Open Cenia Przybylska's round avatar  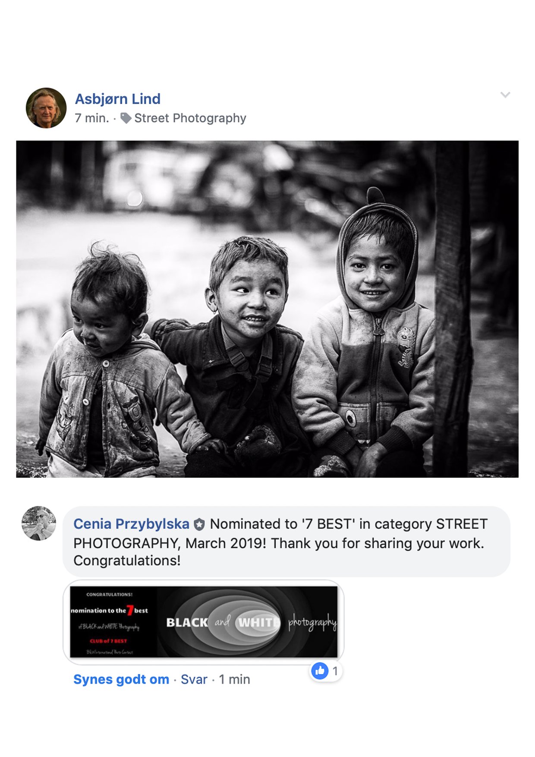click(39, 524)
